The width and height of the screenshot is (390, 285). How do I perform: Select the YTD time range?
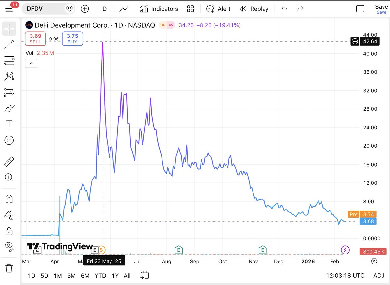tap(100, 276)
